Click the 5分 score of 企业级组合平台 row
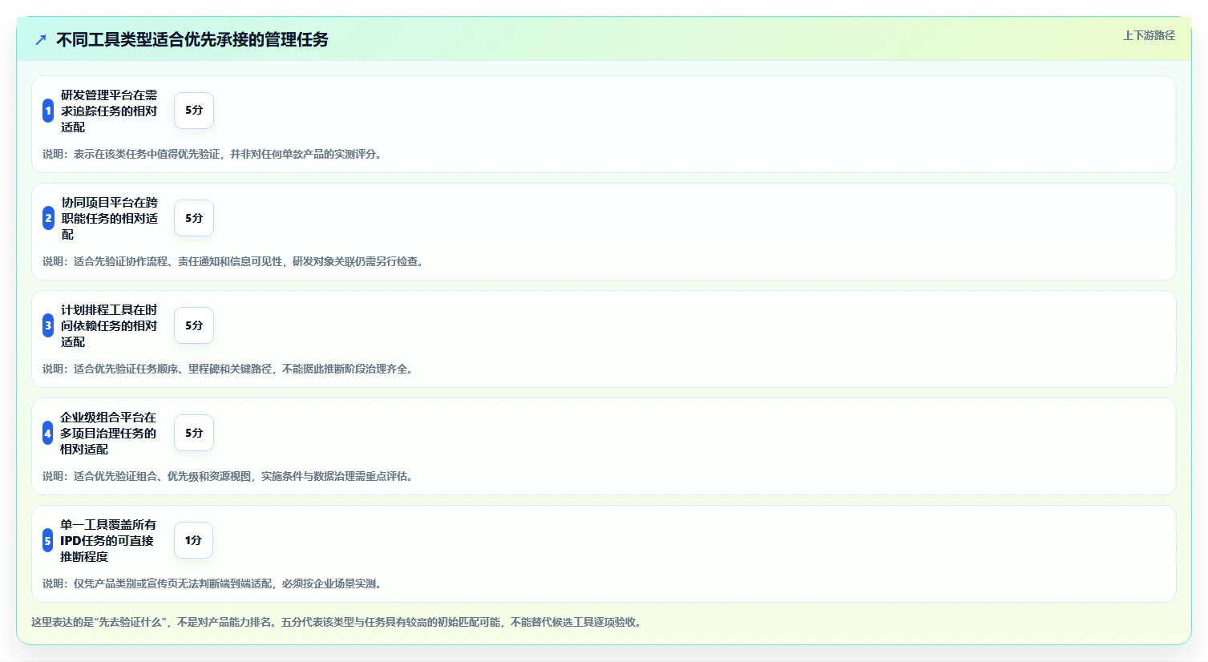1208x662 pixels. click(x=194, y=433)
